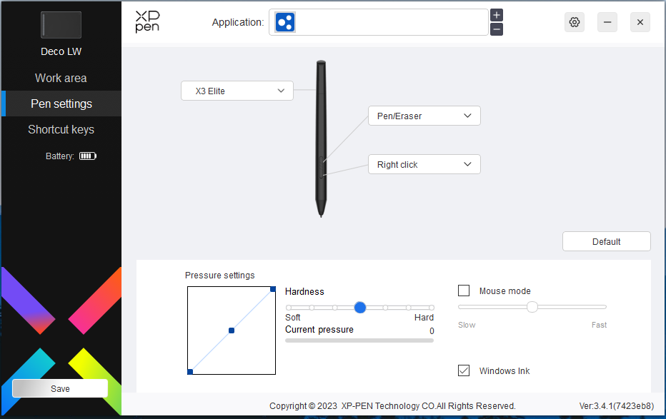Open the settings gear icon
This screenshot has width=666, height=419.
[x=575, y=22]
